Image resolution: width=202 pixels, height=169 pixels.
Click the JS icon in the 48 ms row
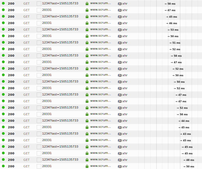coord(120,160)
